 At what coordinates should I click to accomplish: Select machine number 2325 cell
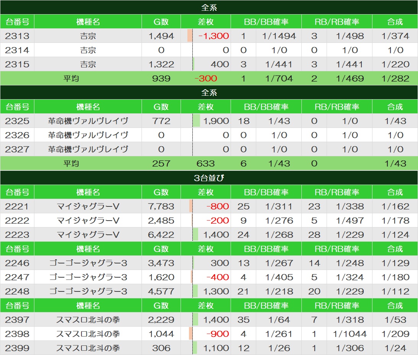17,121
